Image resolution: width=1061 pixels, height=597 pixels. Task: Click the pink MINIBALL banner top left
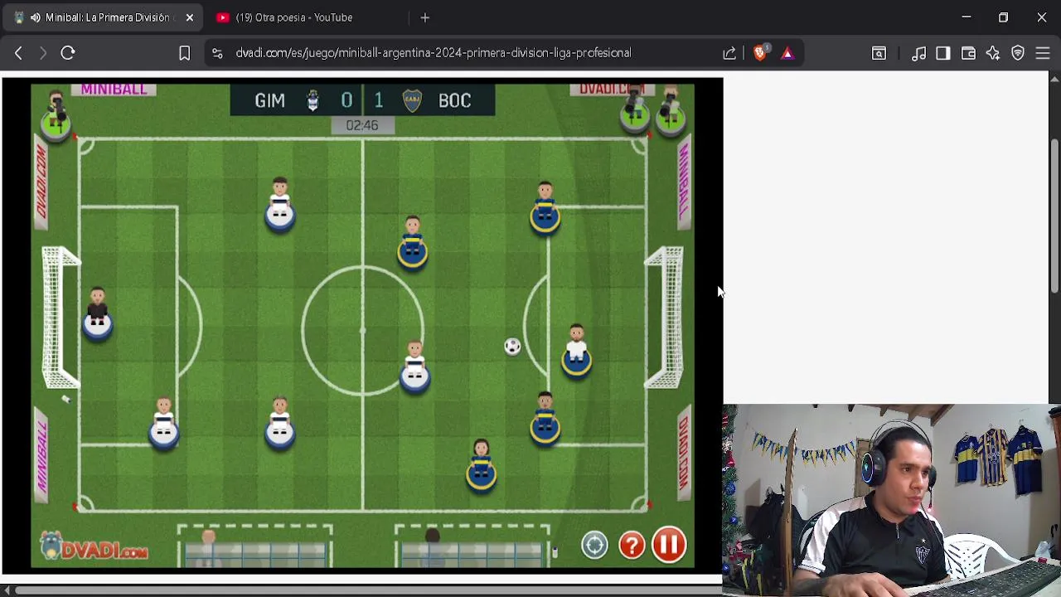coord(114,89)
